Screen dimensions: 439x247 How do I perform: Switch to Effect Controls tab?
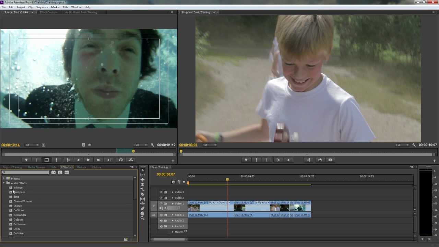pos(49,12)
